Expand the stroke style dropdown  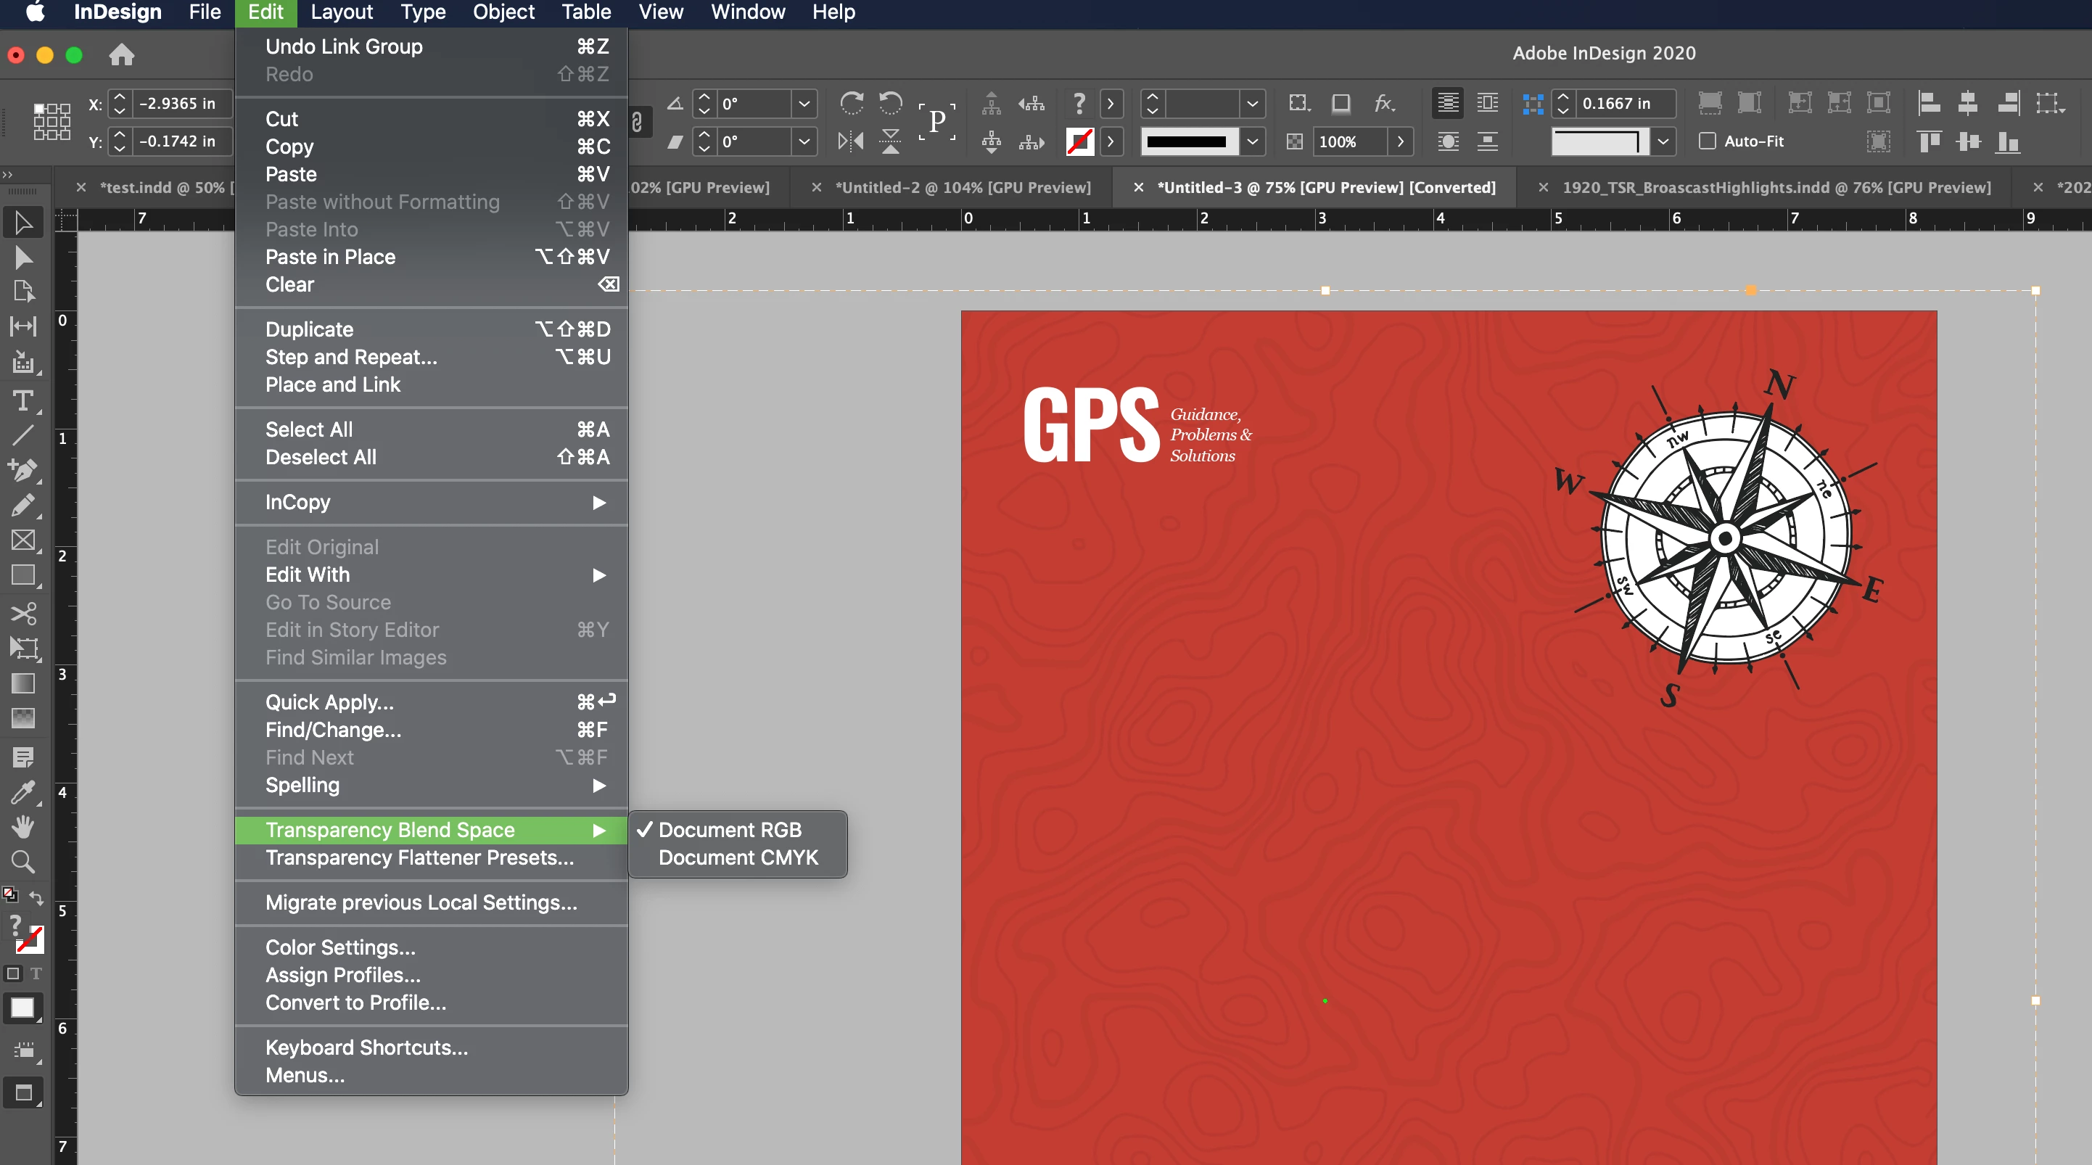click(x=1252, y=141)
